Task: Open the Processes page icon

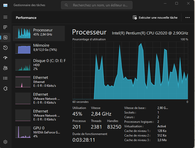Action: pyautogui.click(x=5, y=27)
